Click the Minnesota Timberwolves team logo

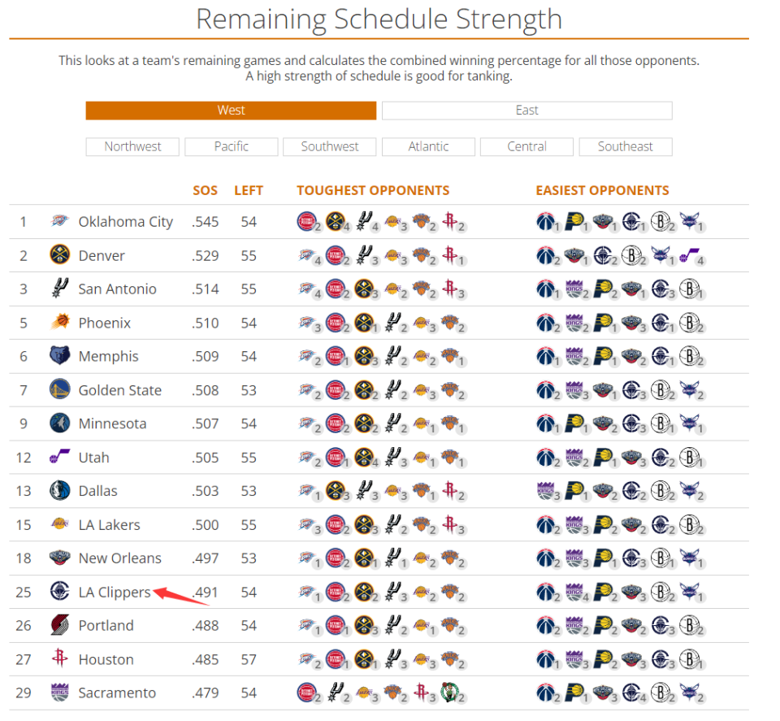(x=60, y=423)
